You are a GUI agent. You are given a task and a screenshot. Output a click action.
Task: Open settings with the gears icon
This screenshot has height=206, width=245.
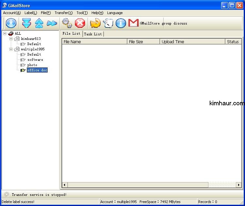pyautogui.click(x=67, y=23)
